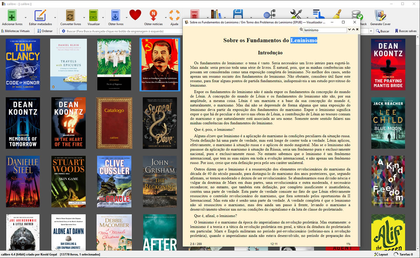Image resolution: width=420 pixels, height=258 pixels.
Task: Find previous match with up arrow
Action: (353, 30)
